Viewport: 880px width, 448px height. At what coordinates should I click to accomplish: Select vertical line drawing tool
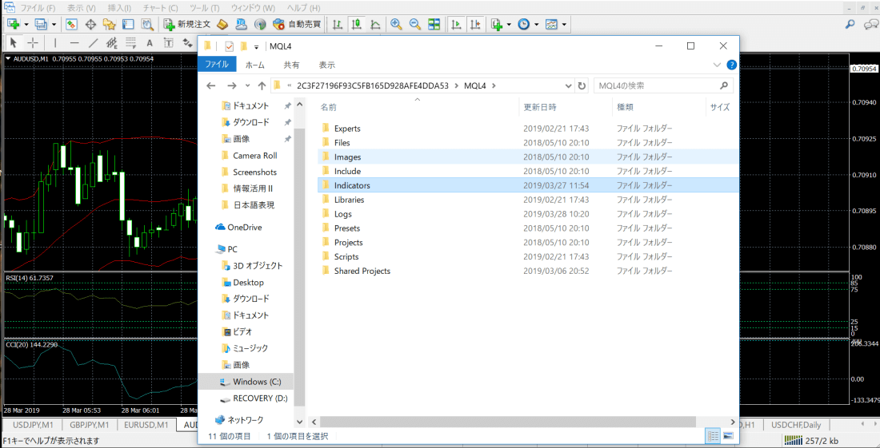coord(55,42)
